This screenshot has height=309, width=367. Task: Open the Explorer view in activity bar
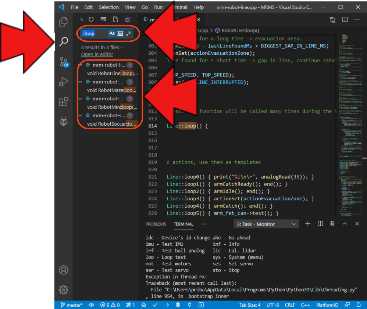click(64, 22)
